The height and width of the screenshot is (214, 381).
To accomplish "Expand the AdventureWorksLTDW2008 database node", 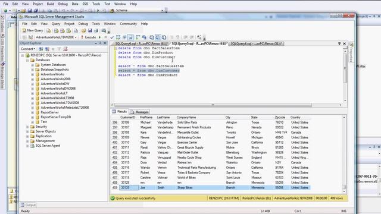I will [32, 103].
